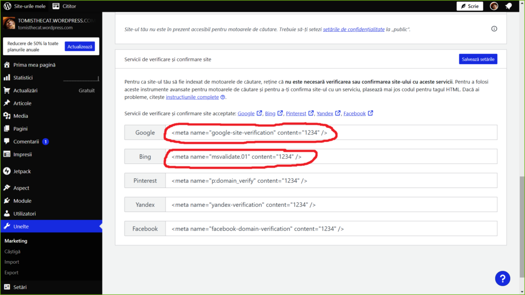Viewport: 525px width, 295px height.
Task: Open the Media library icon
Action: point(7,116)
